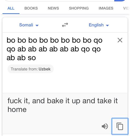Swap Somali and English languages
This screenshot has height=136, width=130.
click(x=65, y=25)
